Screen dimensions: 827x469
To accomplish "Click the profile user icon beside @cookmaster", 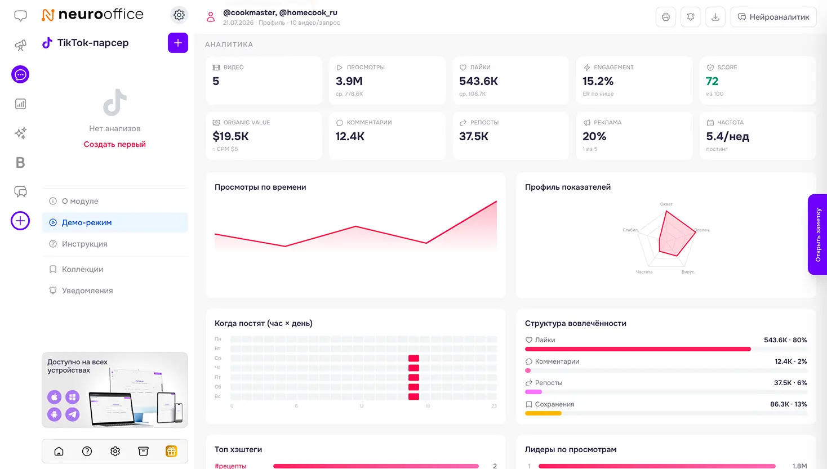I will pos(211,17).
